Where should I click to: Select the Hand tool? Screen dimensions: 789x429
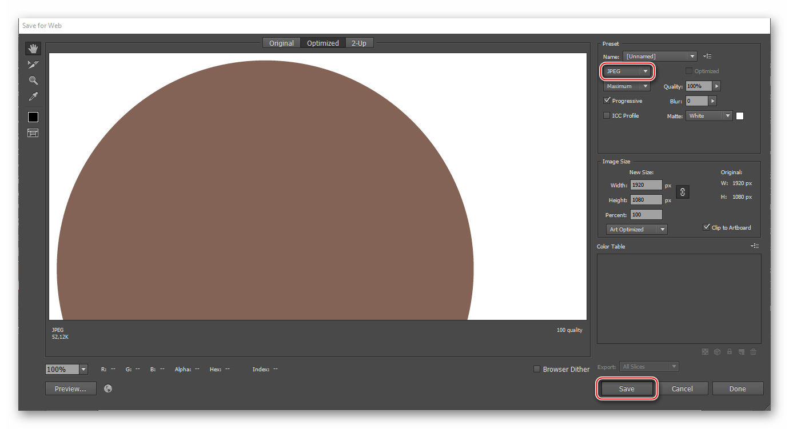tap(33, 49)
